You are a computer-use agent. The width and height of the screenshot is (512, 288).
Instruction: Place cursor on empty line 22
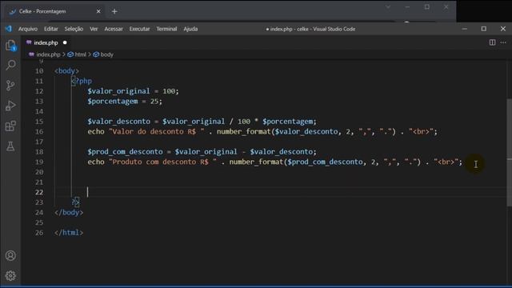(x=280, y=192)
